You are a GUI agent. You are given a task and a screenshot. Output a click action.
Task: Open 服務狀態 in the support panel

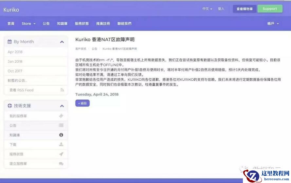pyautogui.click(x=36, y=154)
